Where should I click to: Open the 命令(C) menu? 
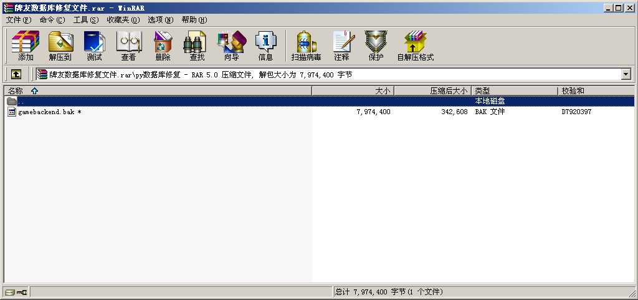(52, 20)
